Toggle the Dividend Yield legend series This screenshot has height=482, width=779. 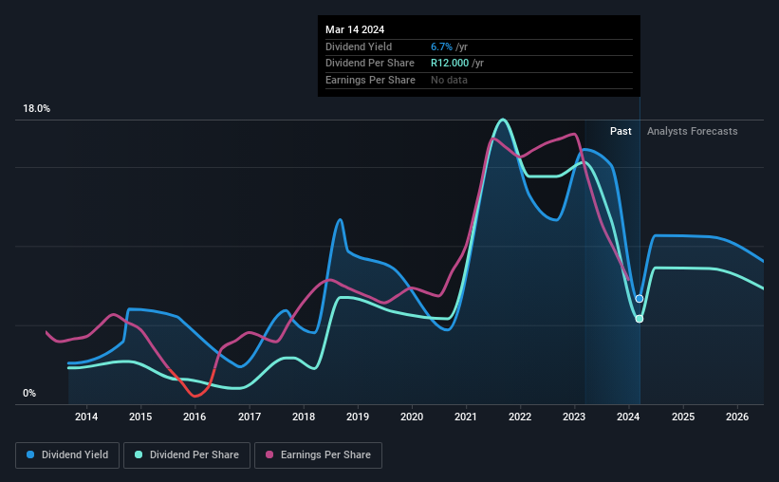(x=67, y=455)
